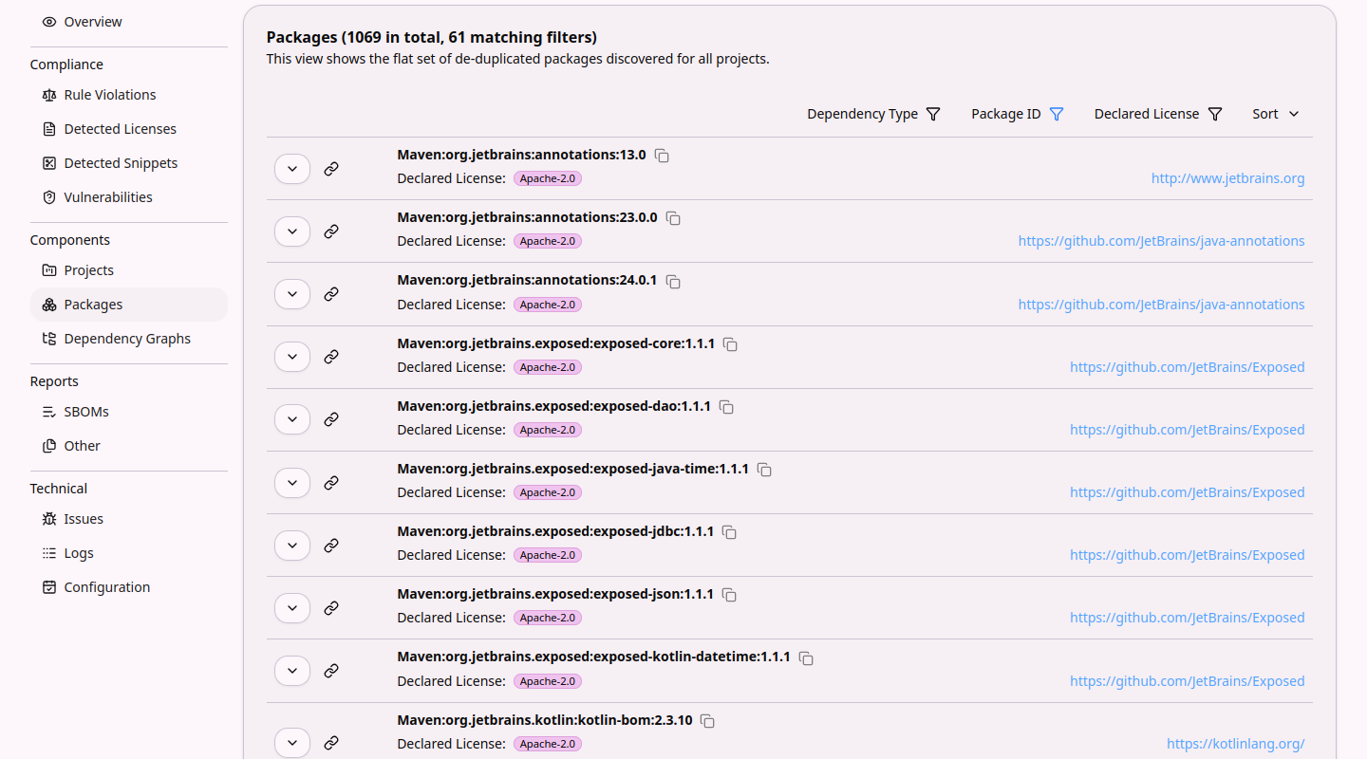Viewport: 1367px width, 759px height.
Task: Click link icon for kotlin-bom:2.3.10 row
Action: point(331,743)
